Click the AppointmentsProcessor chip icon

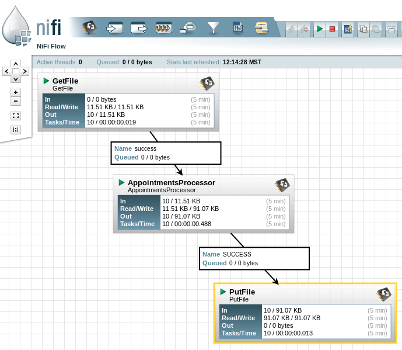coord(282,185)
